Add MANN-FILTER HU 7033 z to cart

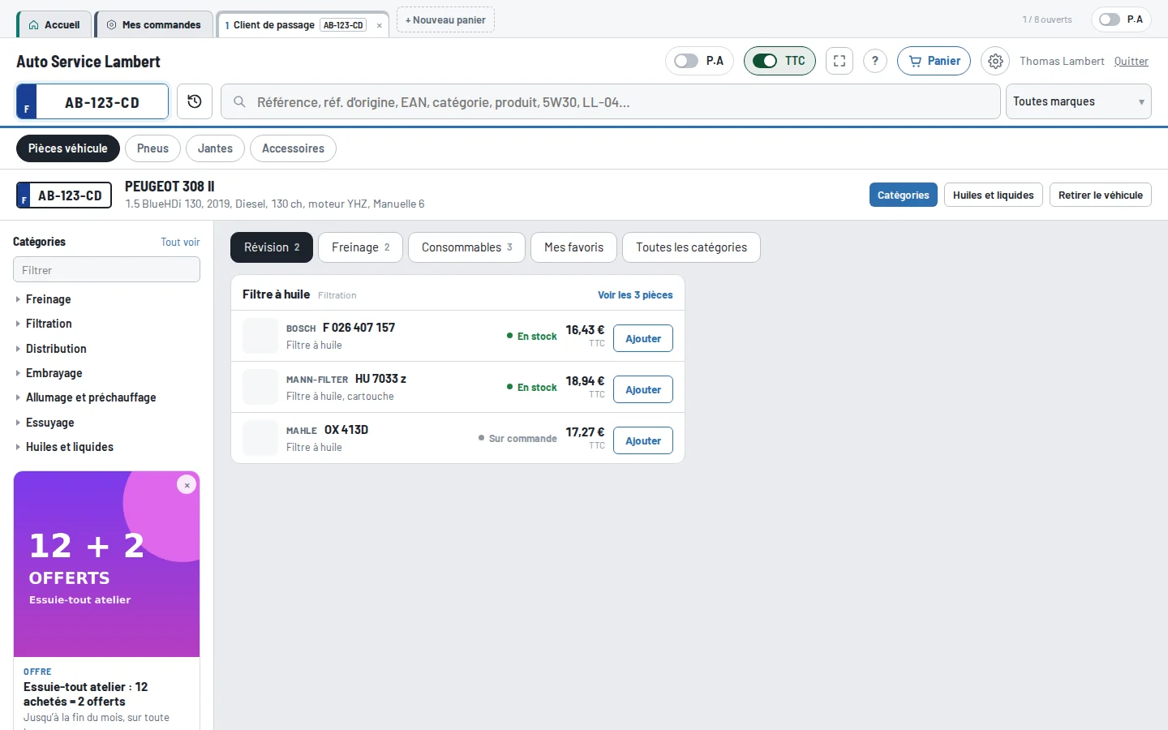coord(643,389)
